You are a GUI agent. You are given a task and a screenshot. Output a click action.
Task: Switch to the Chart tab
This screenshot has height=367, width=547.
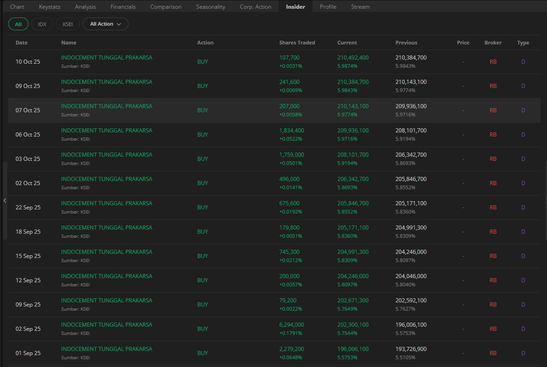click(17, 7)
